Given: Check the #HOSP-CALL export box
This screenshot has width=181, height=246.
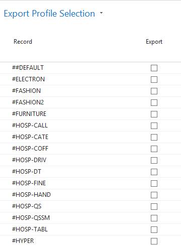Looking at the screenshot, I should tap(154, 126).
